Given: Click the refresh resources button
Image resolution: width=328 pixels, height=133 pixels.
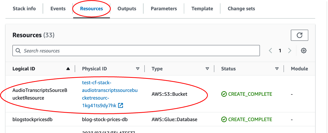Looking at the screenshot, I should pos(299,35).
